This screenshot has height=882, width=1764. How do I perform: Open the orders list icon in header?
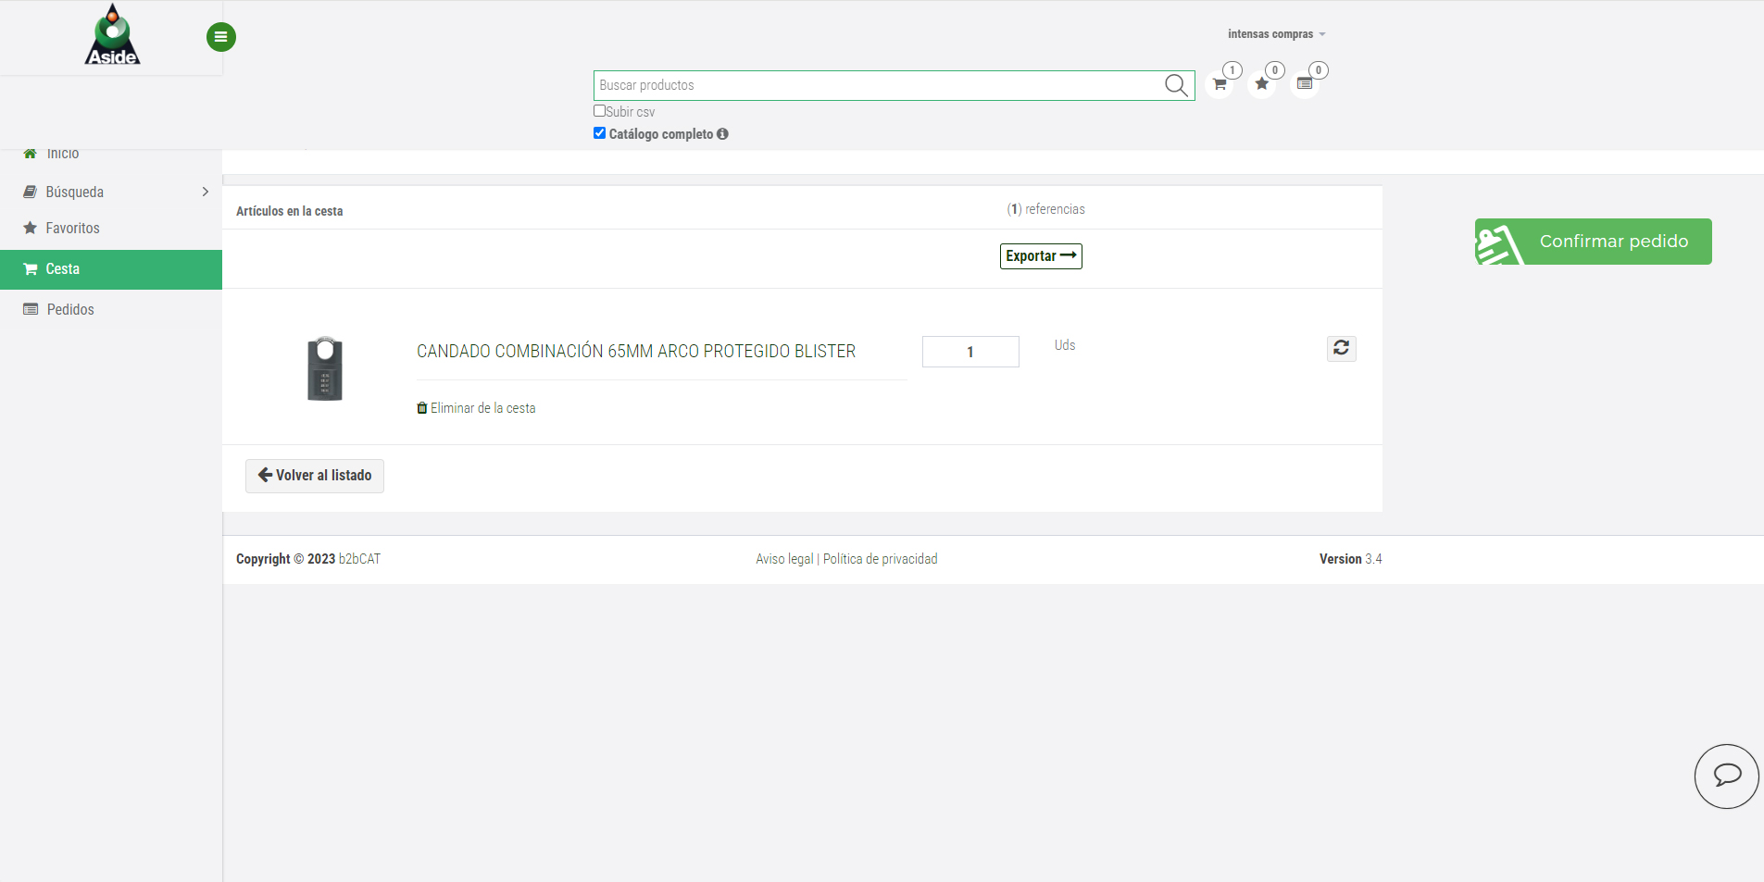click(1305, 84)
